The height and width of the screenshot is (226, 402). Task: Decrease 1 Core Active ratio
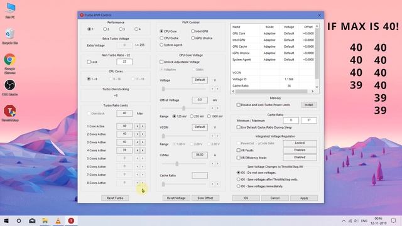(x=137, y=126)
